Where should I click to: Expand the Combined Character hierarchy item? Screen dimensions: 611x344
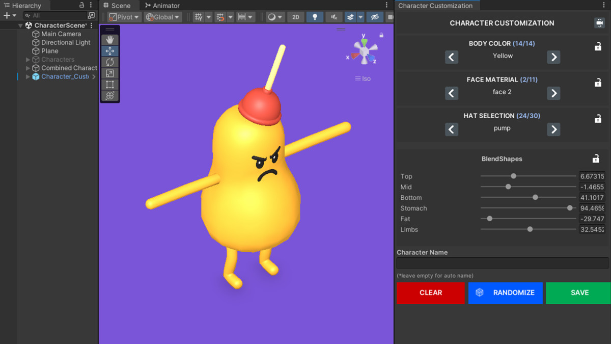coord(27,68)
